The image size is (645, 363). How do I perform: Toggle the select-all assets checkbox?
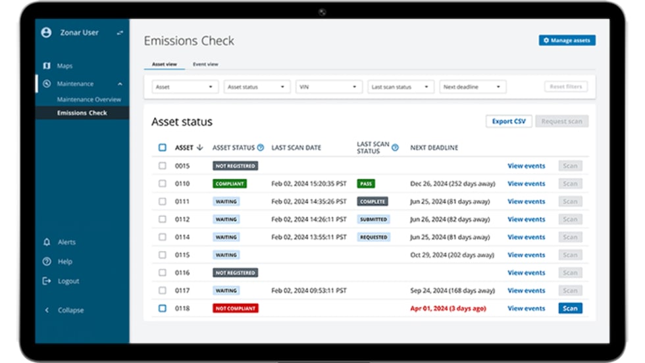point(163,147)
